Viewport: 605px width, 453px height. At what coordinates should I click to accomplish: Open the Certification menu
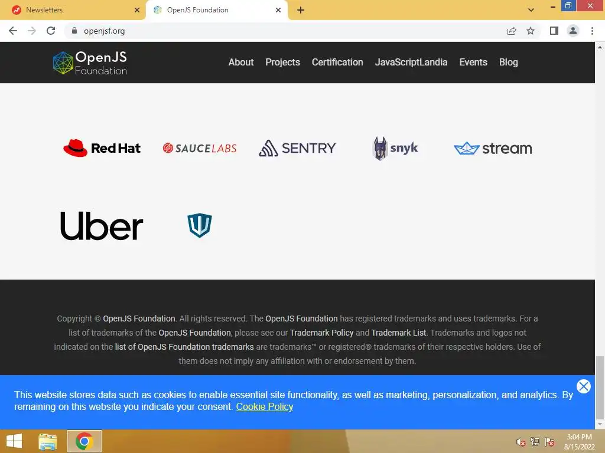click(x=337, y=63)
